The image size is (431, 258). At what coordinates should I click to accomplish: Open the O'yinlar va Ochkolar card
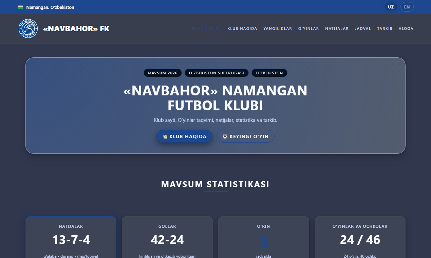click(360, 237)
